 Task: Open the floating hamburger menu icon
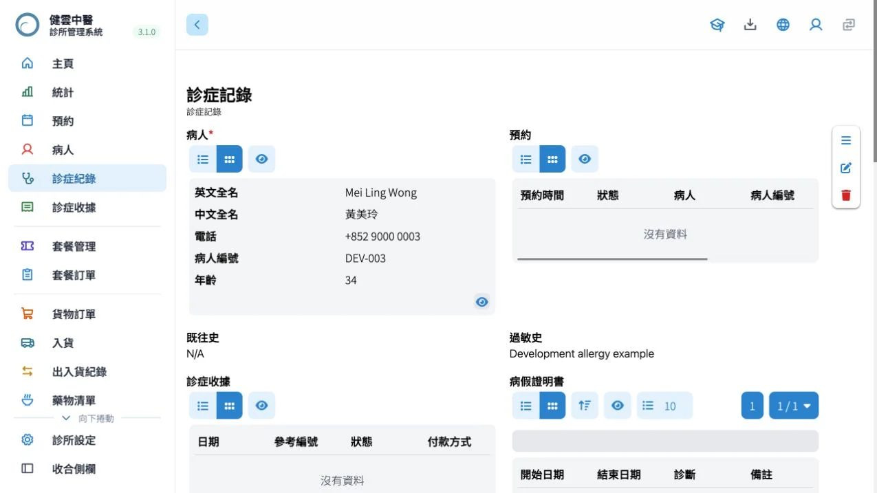(846, 140)
